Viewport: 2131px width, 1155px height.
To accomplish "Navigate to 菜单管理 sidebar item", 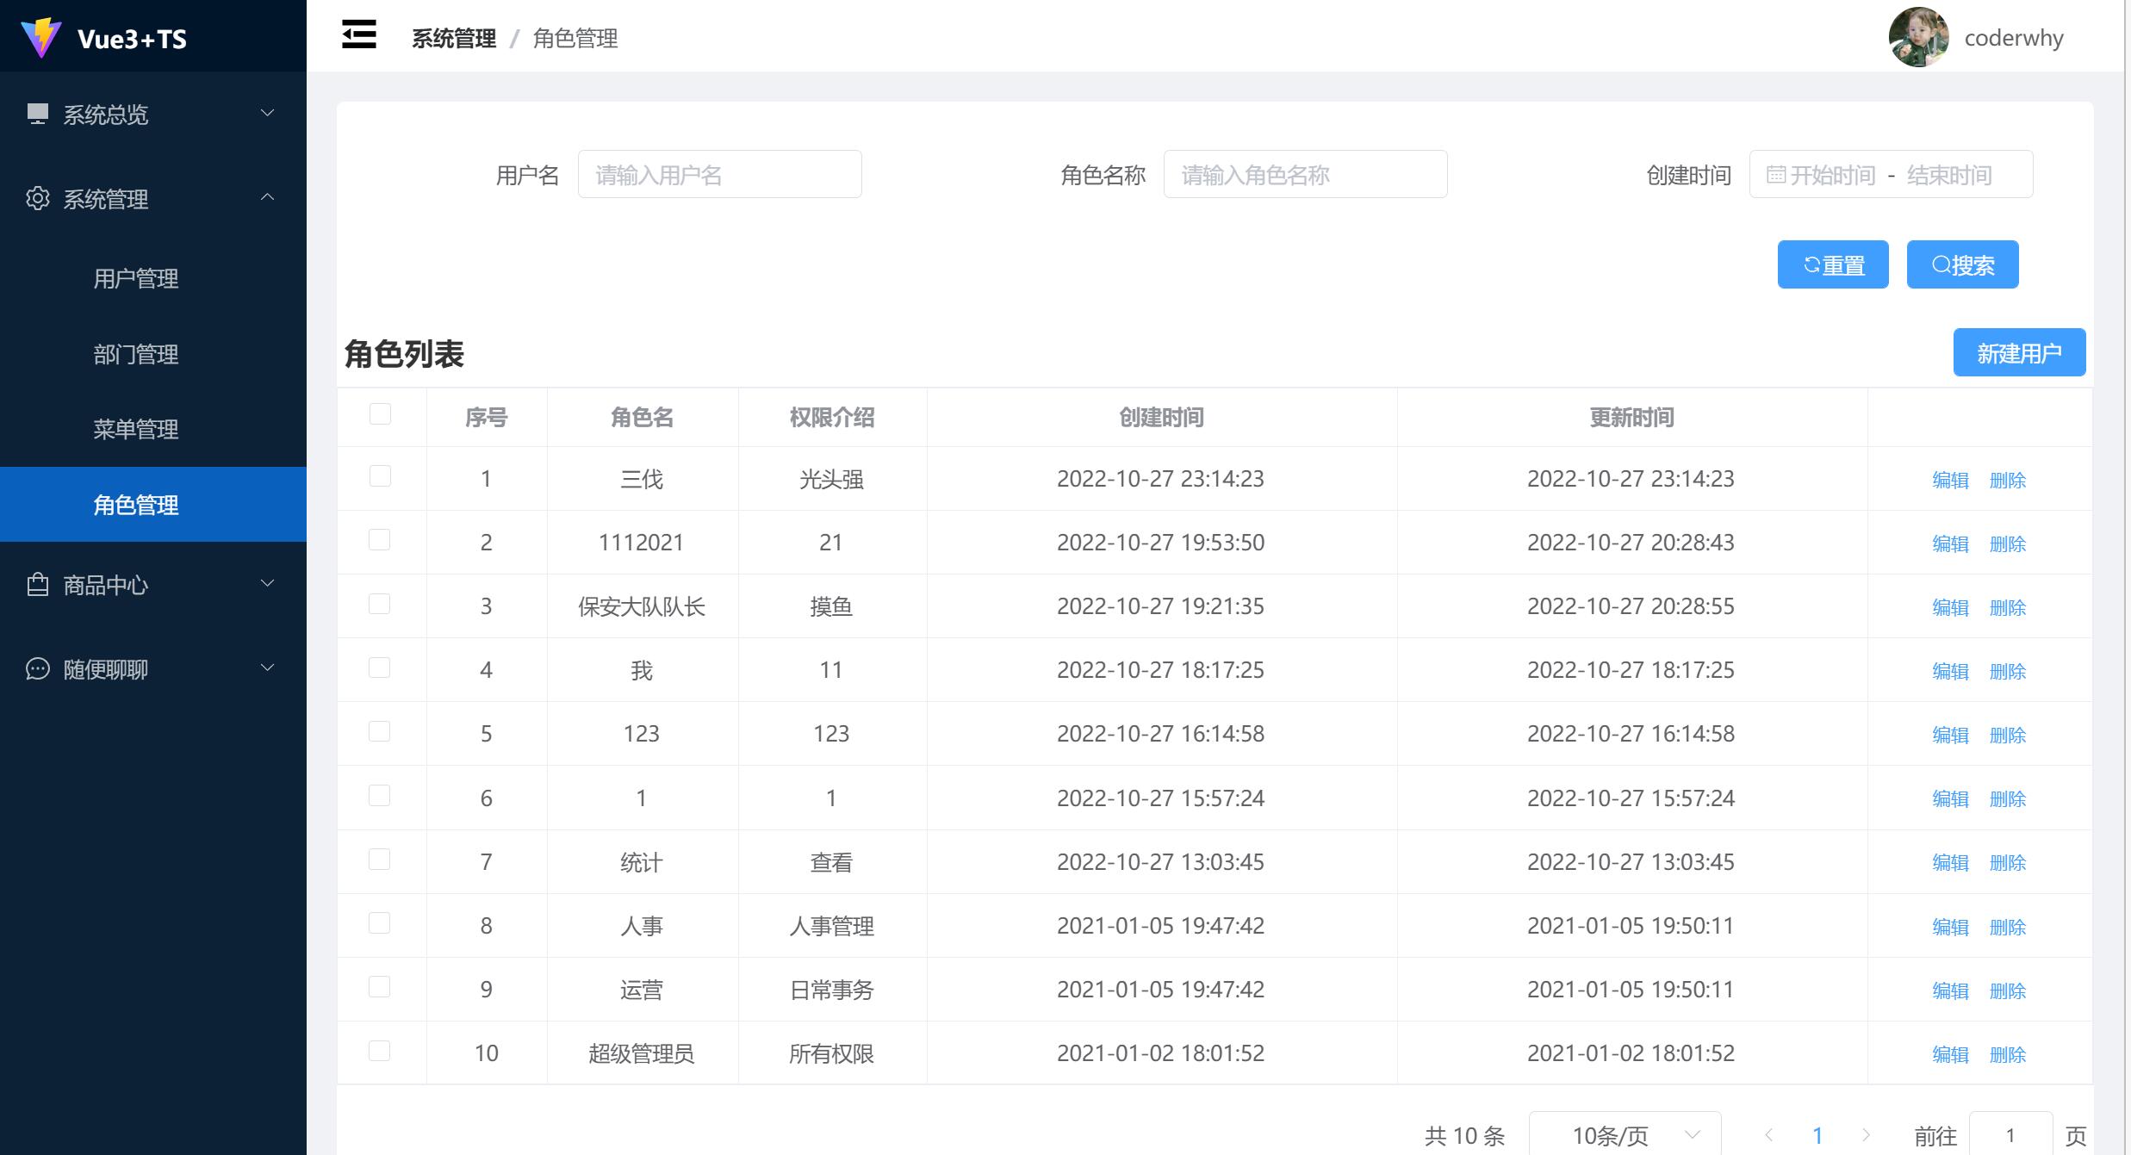I will (x=136, y=429).
